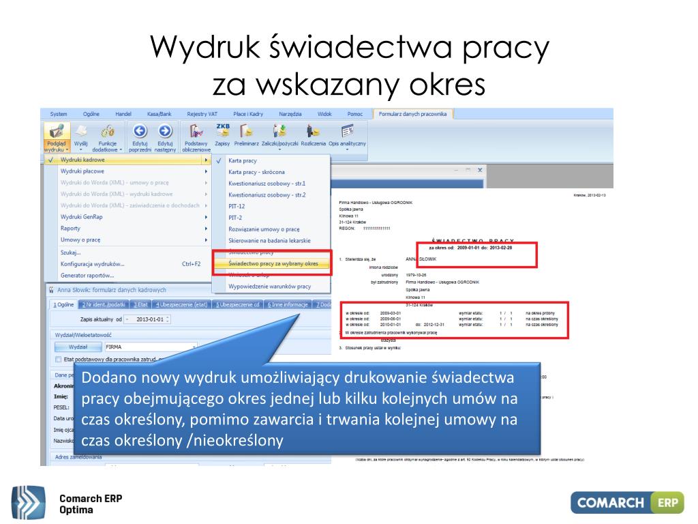The image size is (698, 524).
Task: Click the employee form title icon beside Anna Słowik
Action: [51, 289]
